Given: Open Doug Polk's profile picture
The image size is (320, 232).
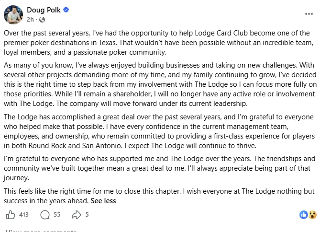Looking at the screenshot, I should click(13, 15).
